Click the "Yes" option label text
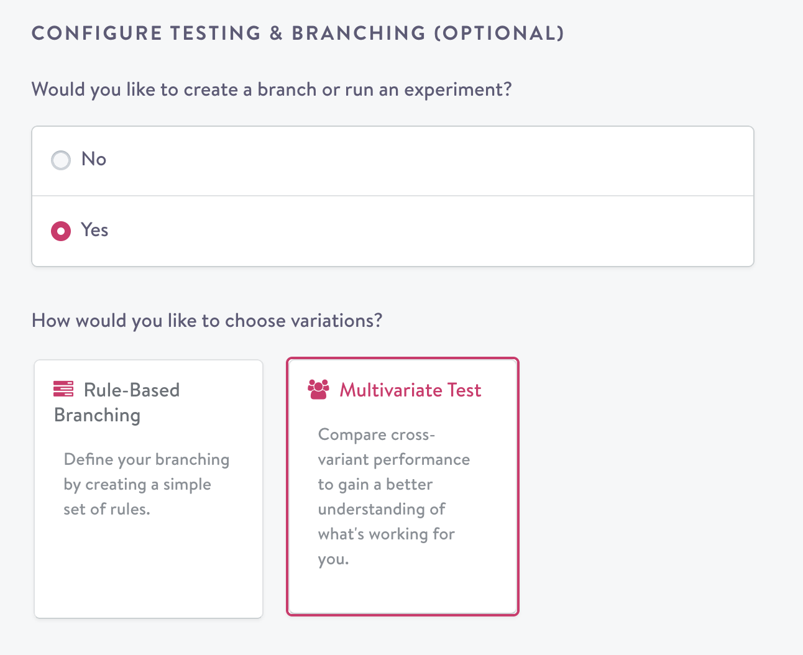Image resolution: width=803 pixels, height=655 pixels. tap(94, 230)
